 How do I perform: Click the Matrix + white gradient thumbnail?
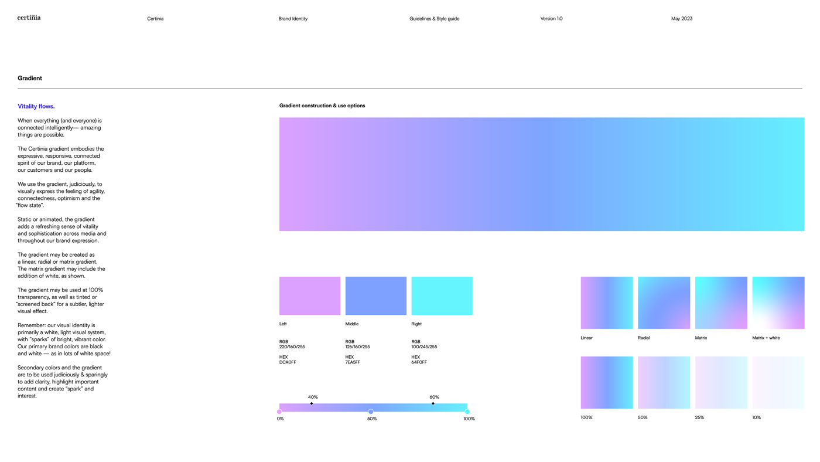click(x=778, y=303)
